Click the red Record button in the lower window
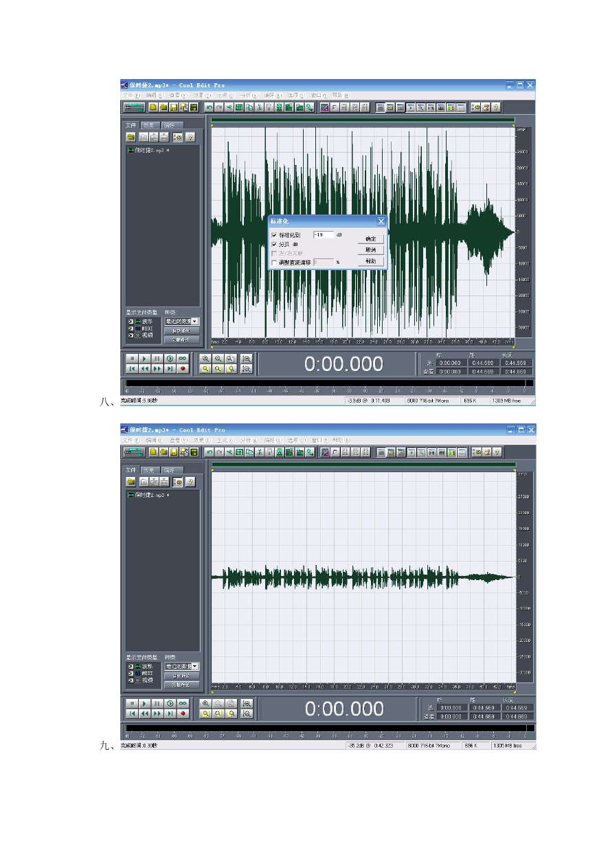 [183, 713]
